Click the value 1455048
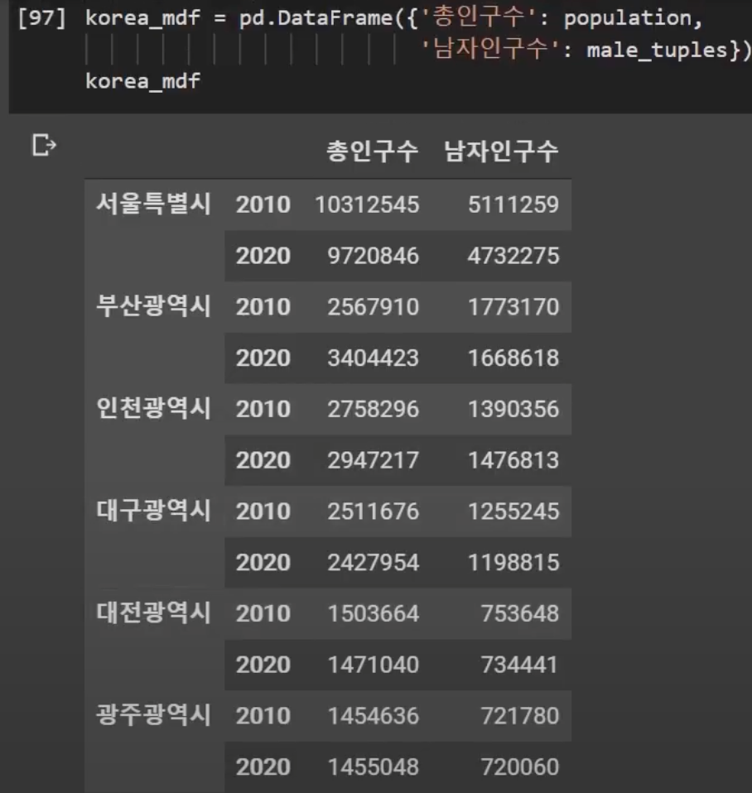 pos(373,767)
